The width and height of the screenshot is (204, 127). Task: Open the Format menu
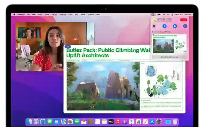pyautogui.click(x=54, y=14)
